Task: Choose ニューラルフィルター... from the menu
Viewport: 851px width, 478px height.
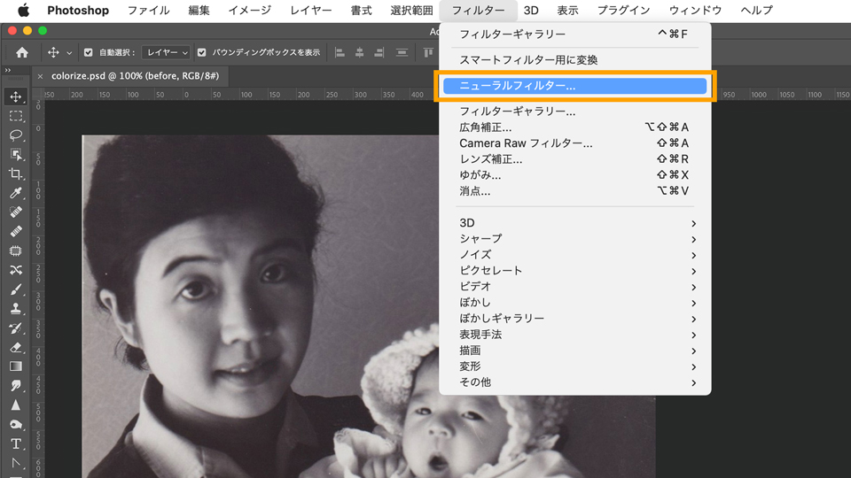Action: pyautogui.click(x=574, y=86)
